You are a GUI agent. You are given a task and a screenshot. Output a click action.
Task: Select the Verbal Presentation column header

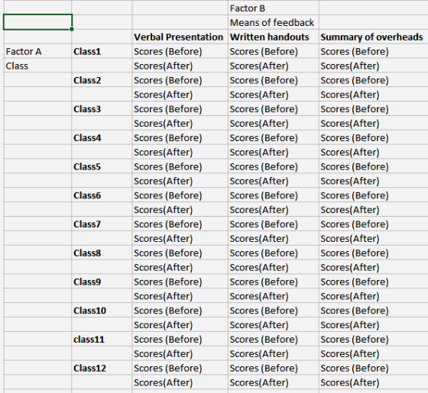[180, 37]
